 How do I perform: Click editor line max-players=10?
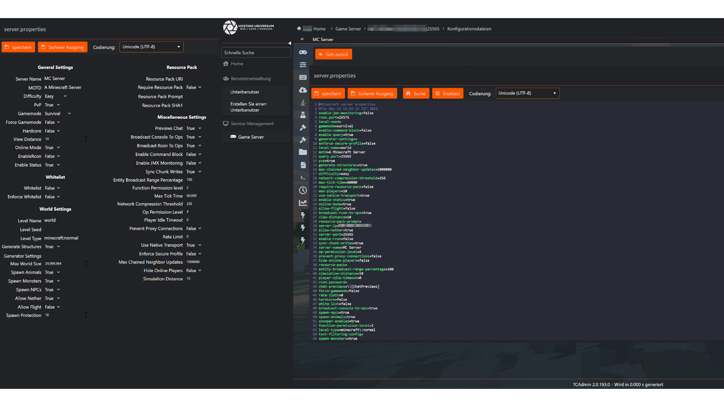point(333,191)
